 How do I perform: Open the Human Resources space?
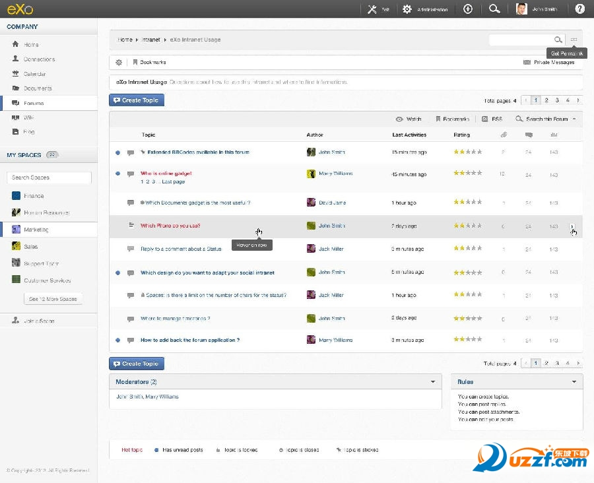coord(47,212)
